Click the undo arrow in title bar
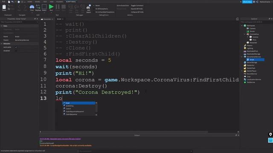The image size is (273, 153). pos(12,2)
